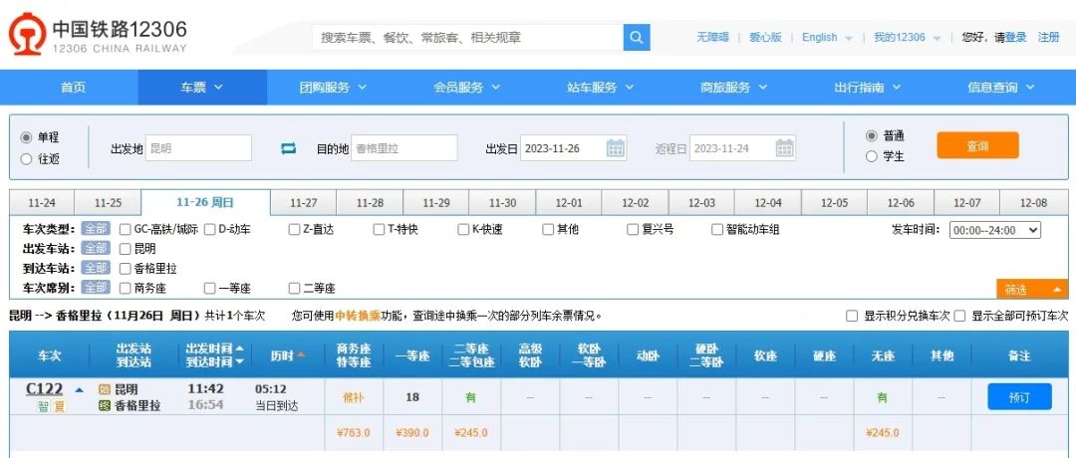Click the magnifier search icon button
The image size is (1076, 458).
pyautogui.click(x=637, y=38)
